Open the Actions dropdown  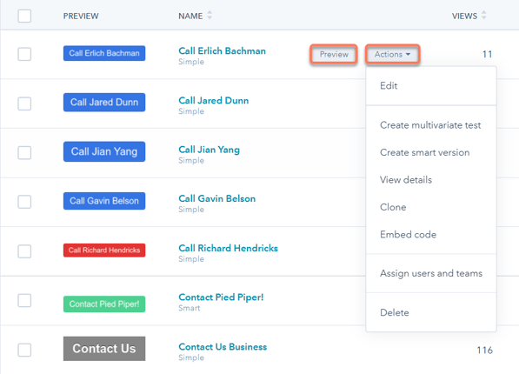tap(393, 54)
